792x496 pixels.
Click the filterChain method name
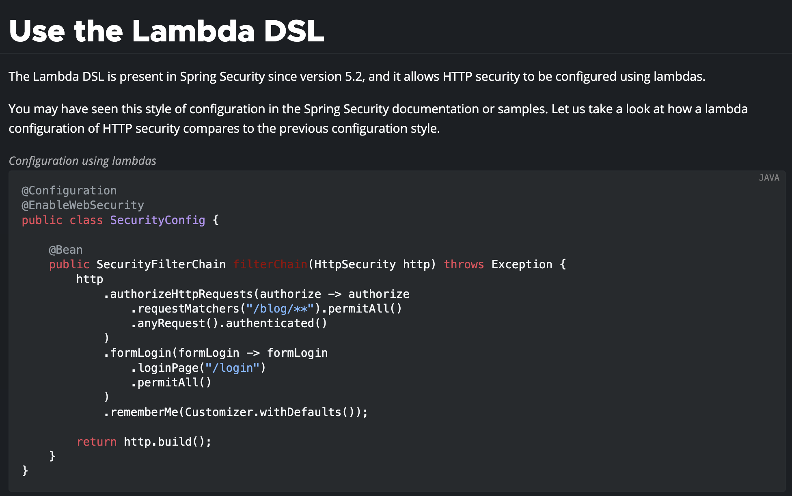[270, 264]
